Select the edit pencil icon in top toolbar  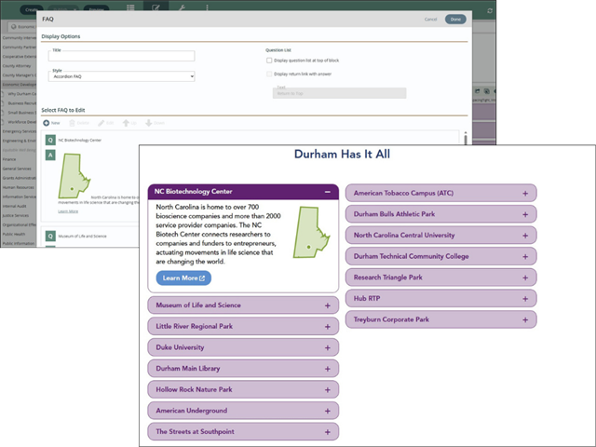[x=156, y=7]
